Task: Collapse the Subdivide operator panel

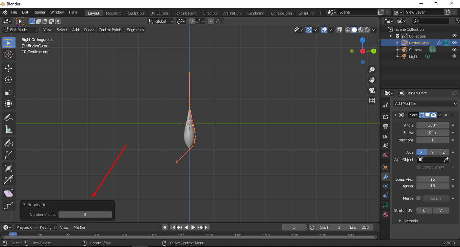Action: (24, 204)
